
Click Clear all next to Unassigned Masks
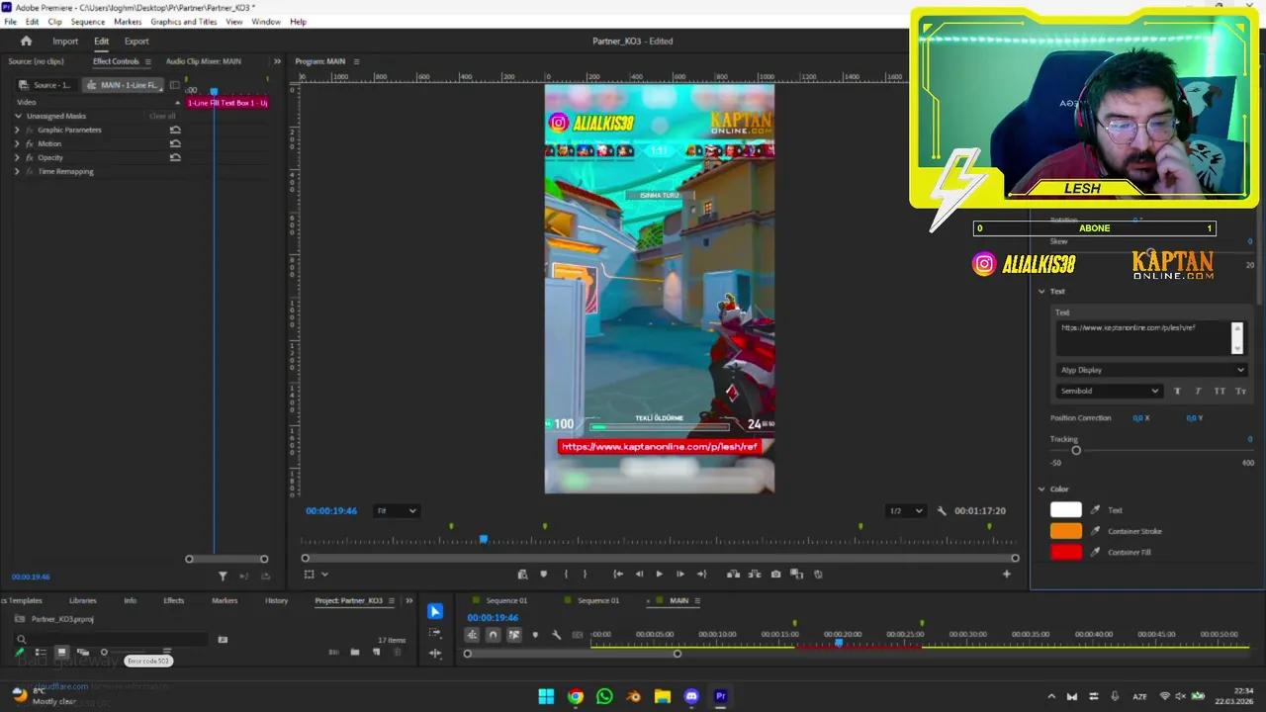[x=162, y=116]
